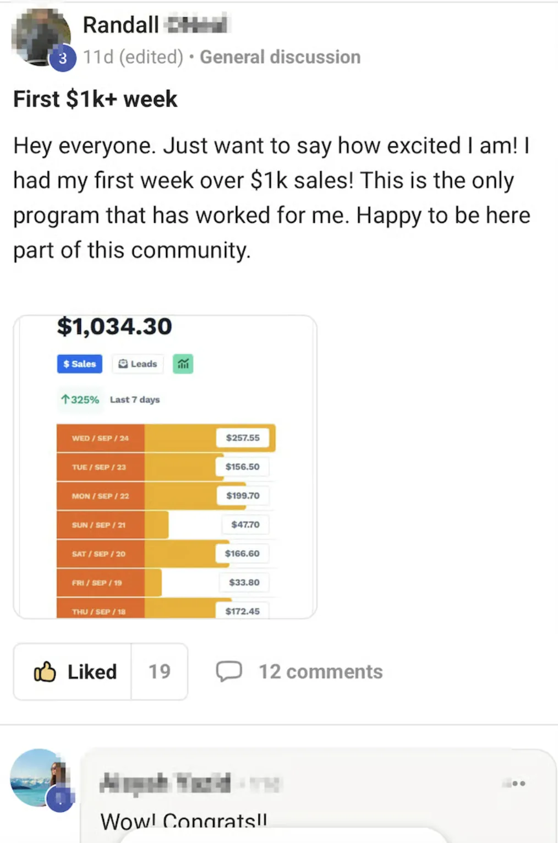Click the Leads tab in sales image
558x843 pixels.
[x=138, y=364]
